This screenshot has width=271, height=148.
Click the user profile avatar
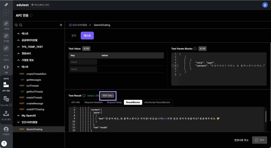pos(265,5)
